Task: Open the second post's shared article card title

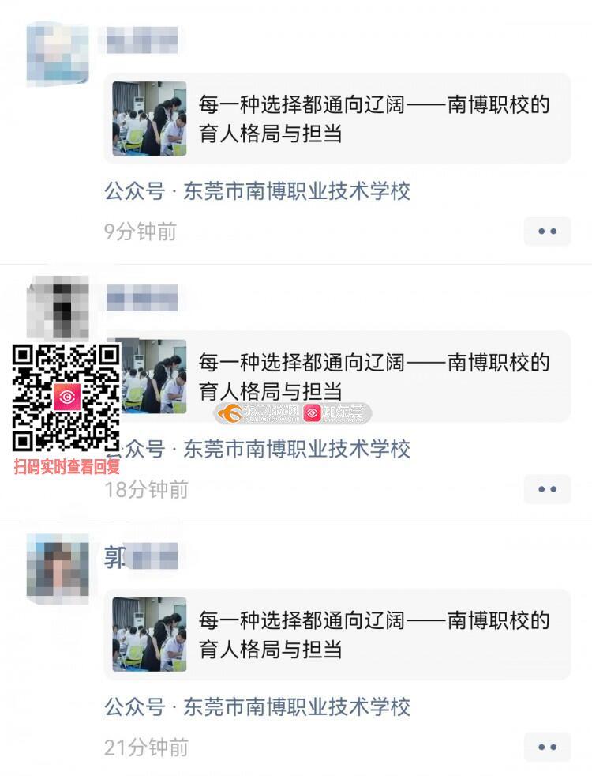Action: pyautogui.click(x=374, y=377)
